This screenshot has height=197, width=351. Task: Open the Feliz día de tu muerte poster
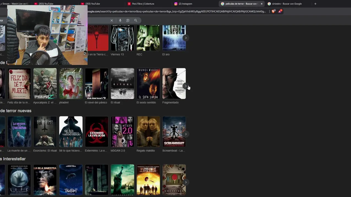click(19, 83)
